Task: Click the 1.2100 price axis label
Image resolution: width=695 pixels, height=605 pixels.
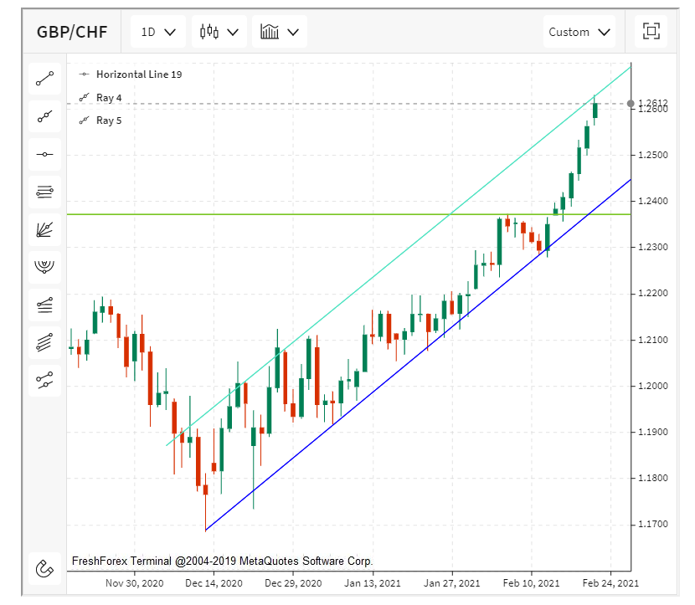Action: click(x=653, y=340)
